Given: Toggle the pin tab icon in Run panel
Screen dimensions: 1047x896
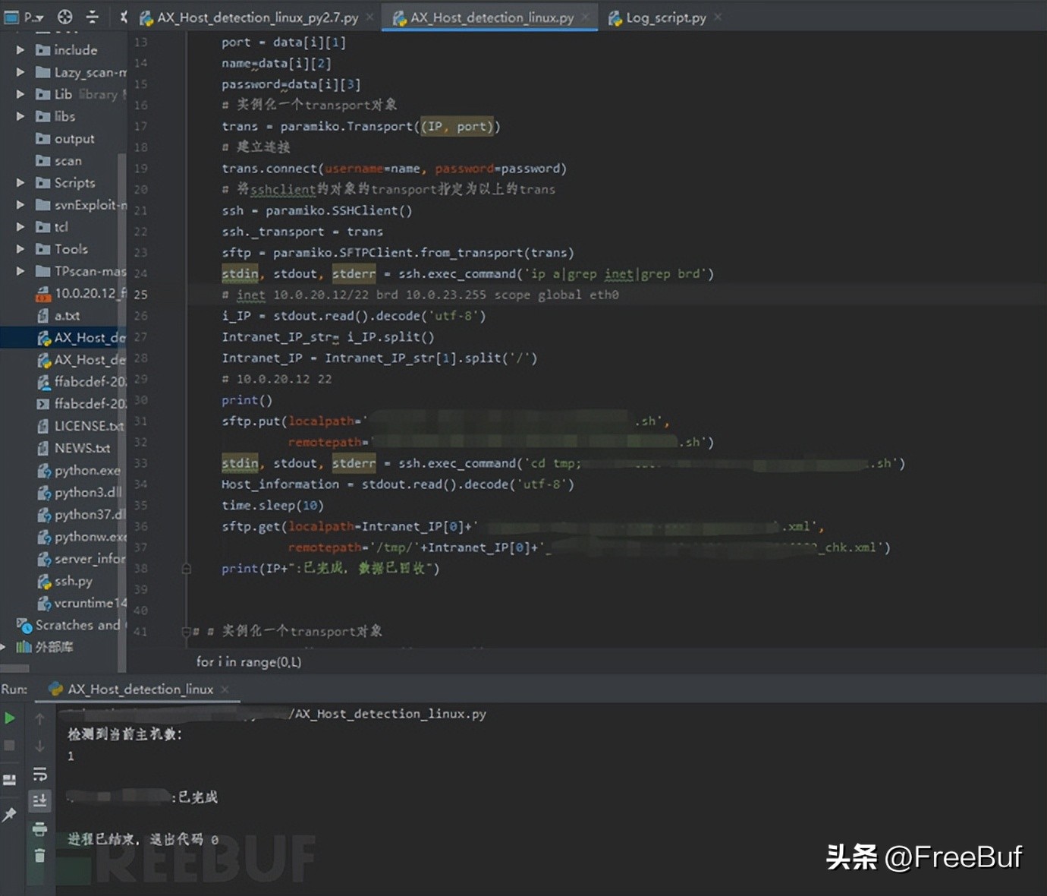Looking at the screenshot, I should click(10, 815).
